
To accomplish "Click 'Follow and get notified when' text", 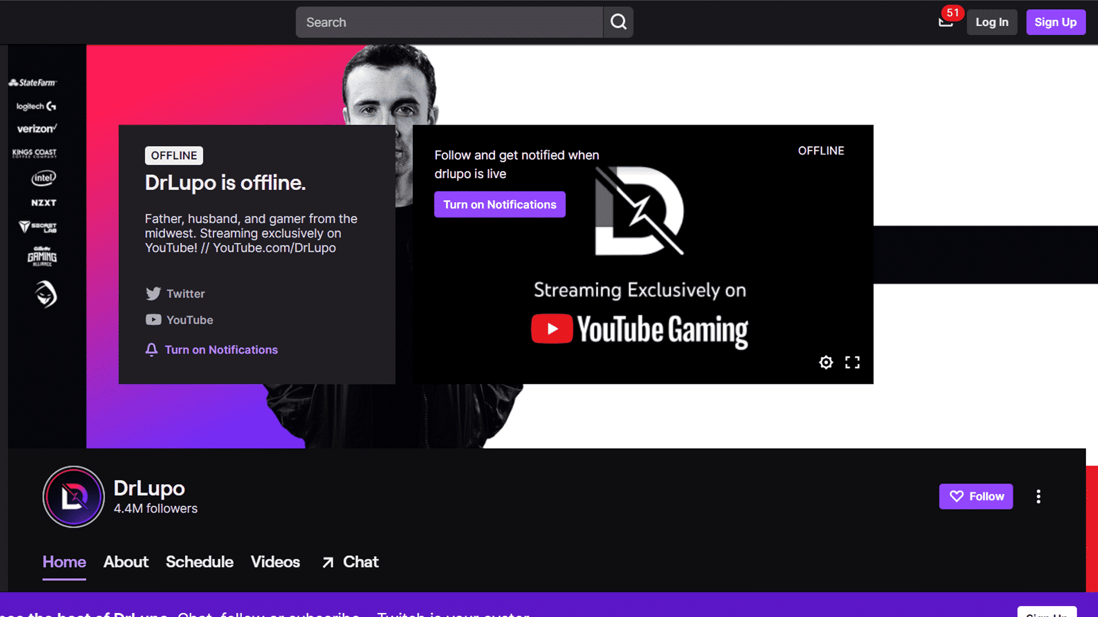I will [x=517, y=155].
